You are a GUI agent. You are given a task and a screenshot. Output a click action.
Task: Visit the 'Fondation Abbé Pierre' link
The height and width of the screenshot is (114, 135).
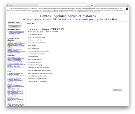point(14,67)
